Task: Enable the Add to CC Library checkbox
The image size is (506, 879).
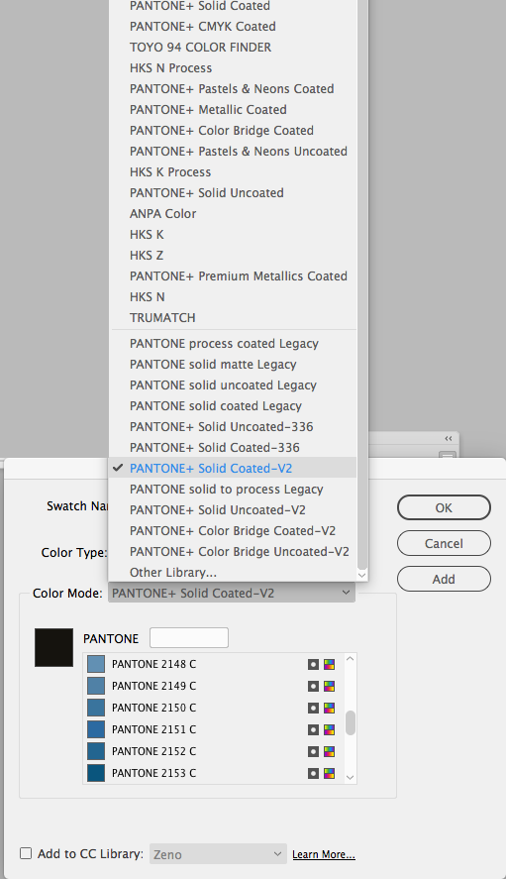Action: click(26, 853)
